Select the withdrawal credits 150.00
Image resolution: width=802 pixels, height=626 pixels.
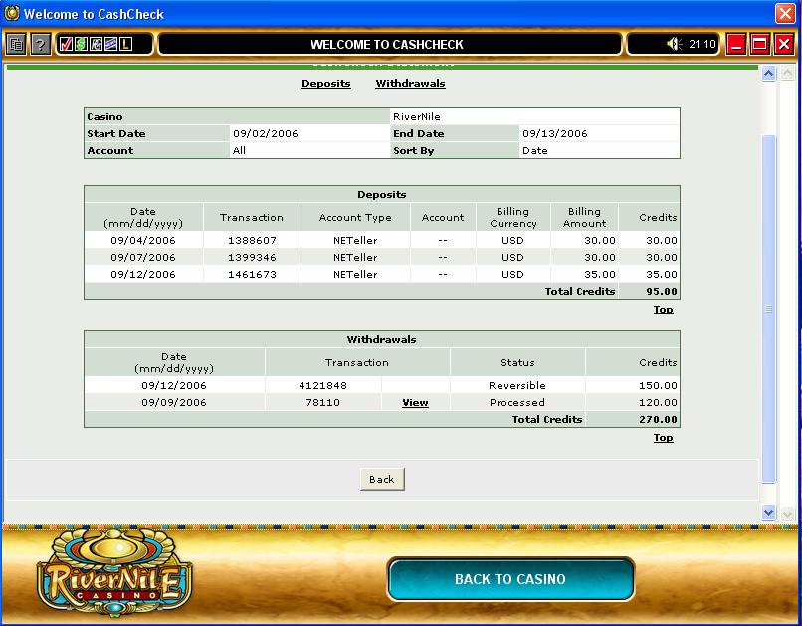[x=658, y=385]
